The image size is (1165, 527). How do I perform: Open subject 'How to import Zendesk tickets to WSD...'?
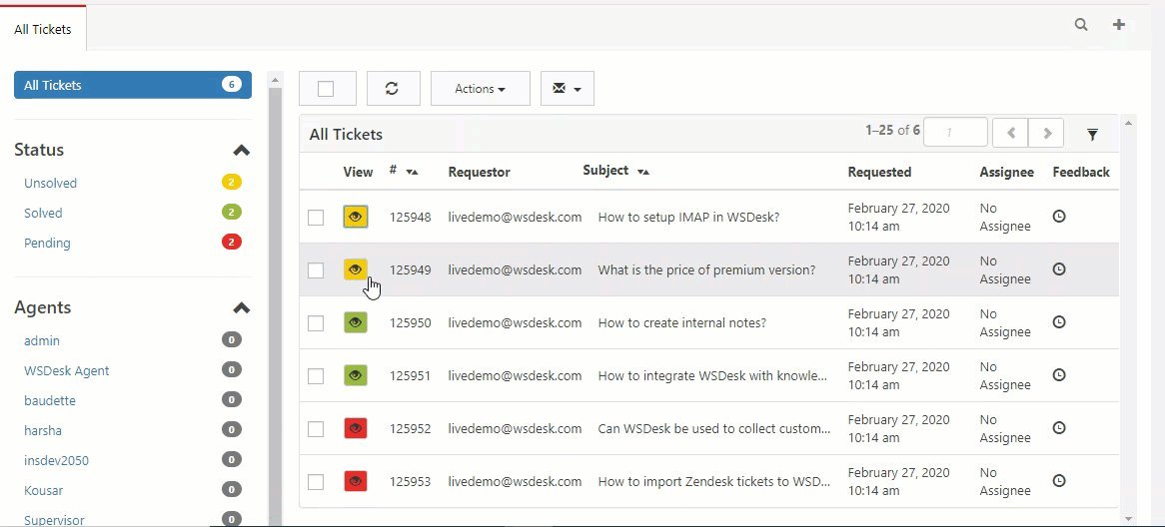[714, 482]
